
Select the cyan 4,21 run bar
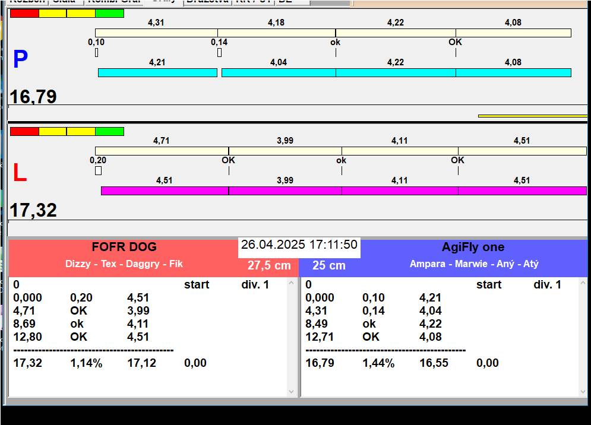(x=157, y=72)
